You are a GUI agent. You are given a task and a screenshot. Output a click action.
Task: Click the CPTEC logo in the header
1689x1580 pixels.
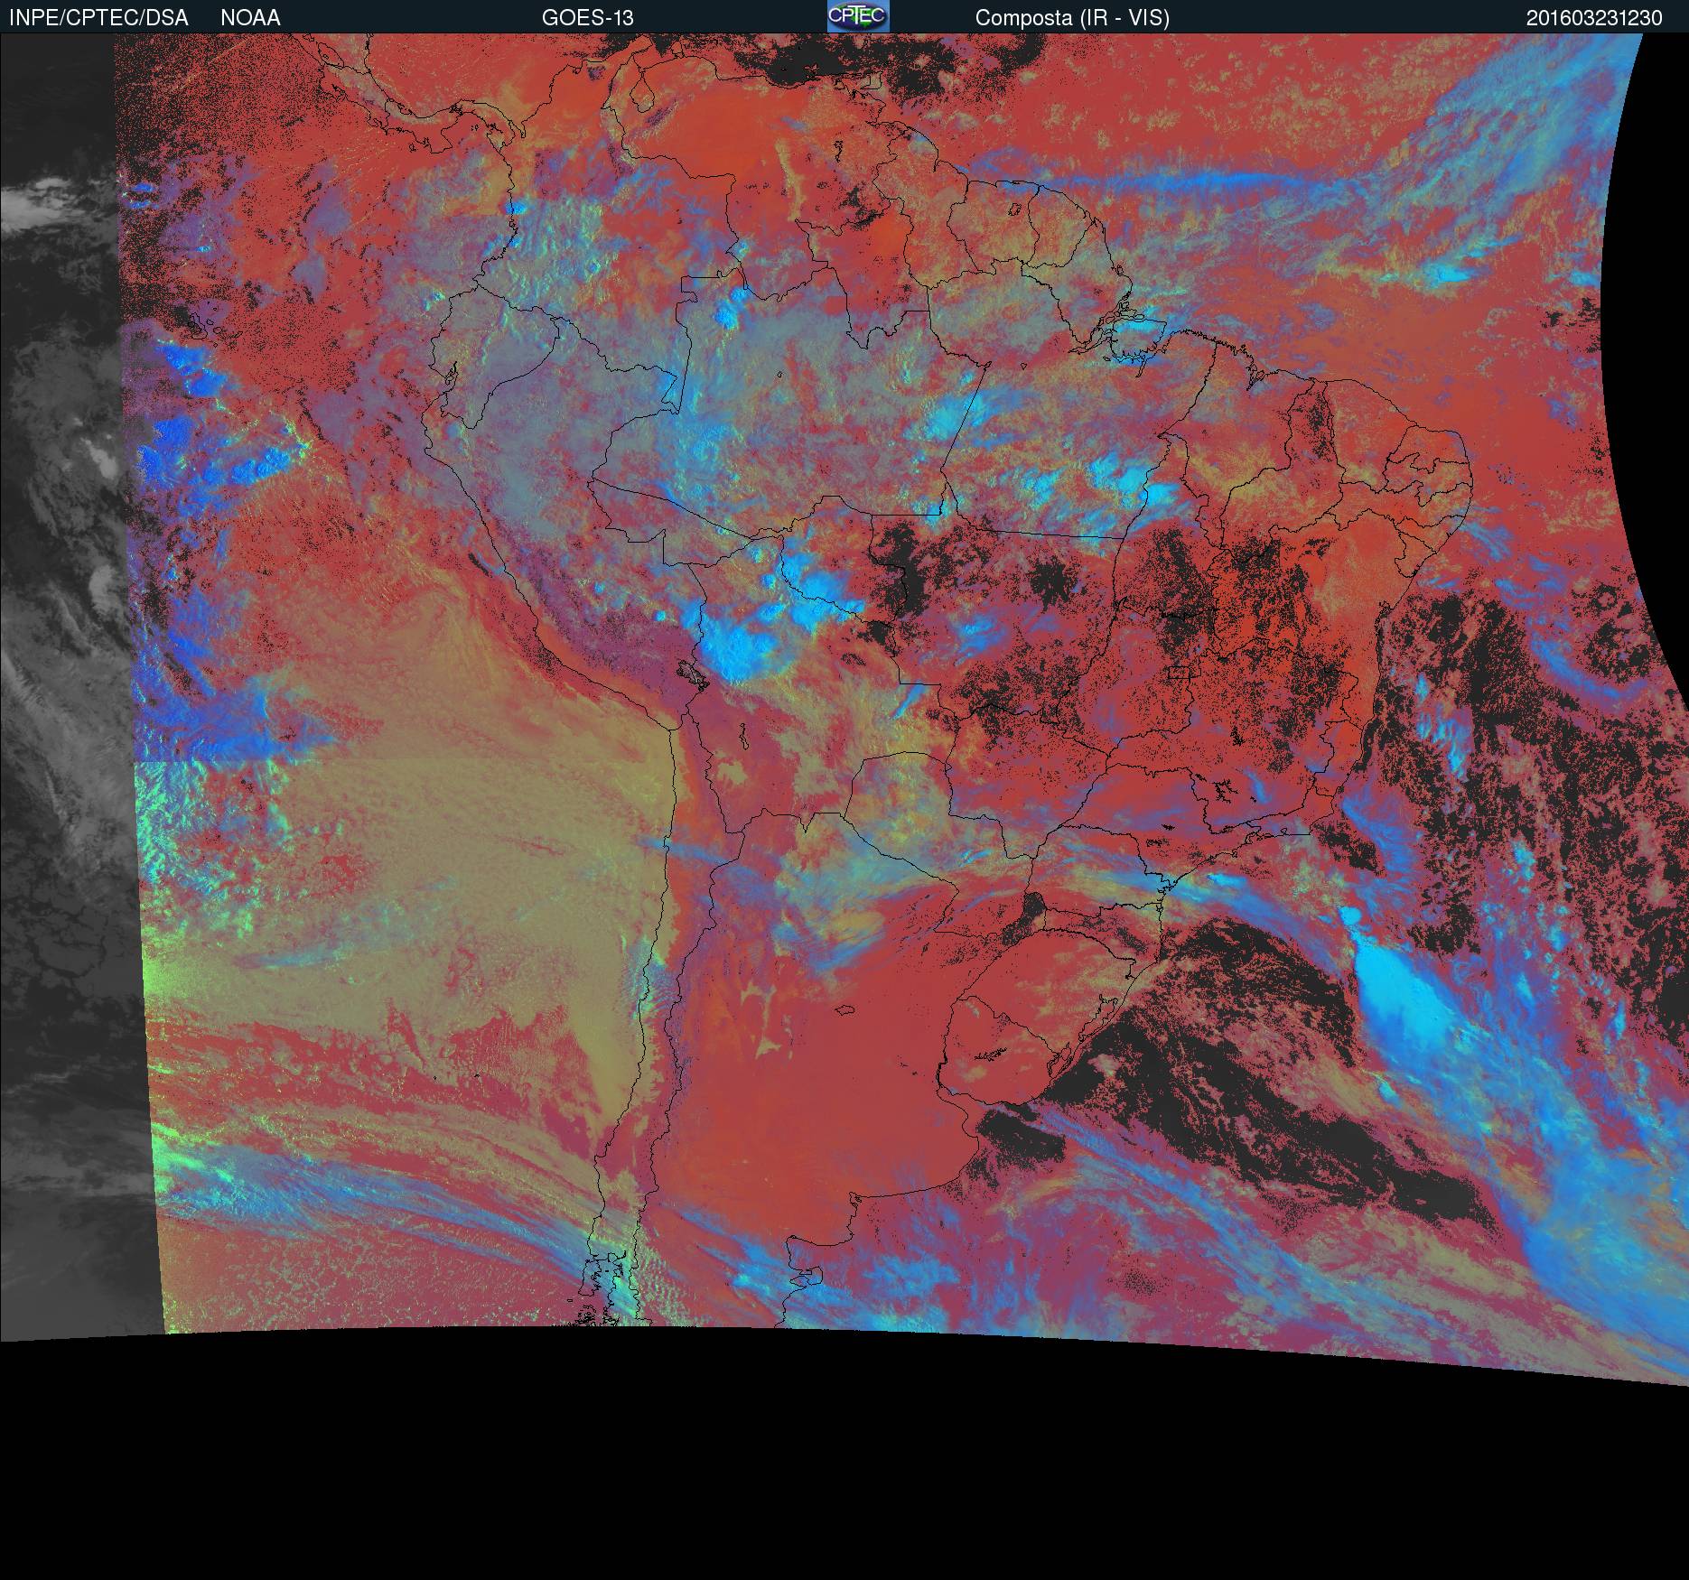(858, 16)
